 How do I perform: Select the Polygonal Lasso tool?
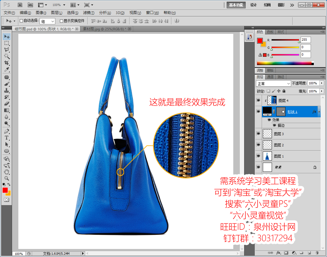click(7, 50)
